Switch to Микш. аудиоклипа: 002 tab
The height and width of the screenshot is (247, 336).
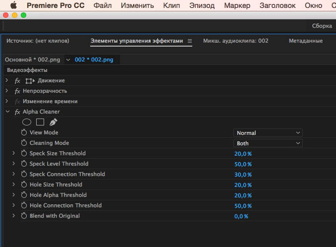click(x=236, y=41)
